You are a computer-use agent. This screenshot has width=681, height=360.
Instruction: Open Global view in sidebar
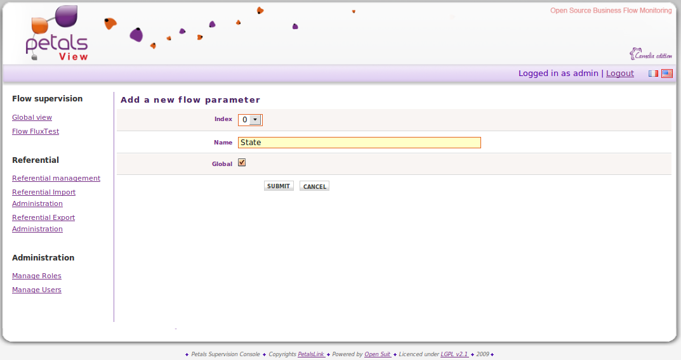pyautogui.click(x=32, y=117)
